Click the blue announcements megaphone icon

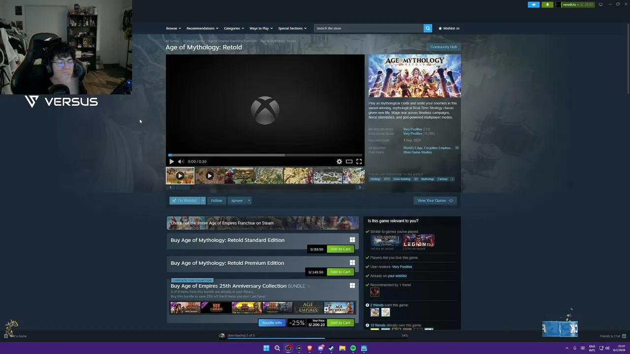click(x=534, y=4)
